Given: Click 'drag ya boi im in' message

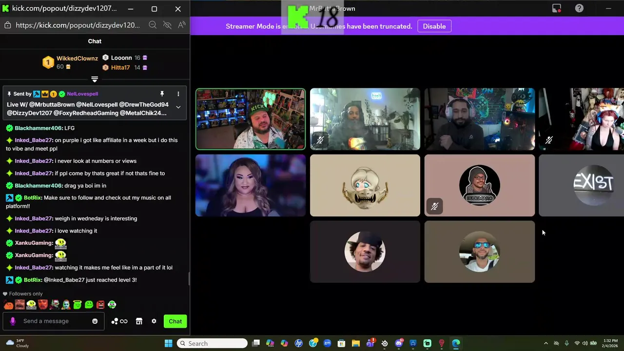Looking at the screenshot, I should (x=85, y=185).
